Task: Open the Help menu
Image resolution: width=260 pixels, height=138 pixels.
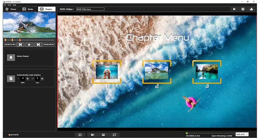Action: pos(14,5)
